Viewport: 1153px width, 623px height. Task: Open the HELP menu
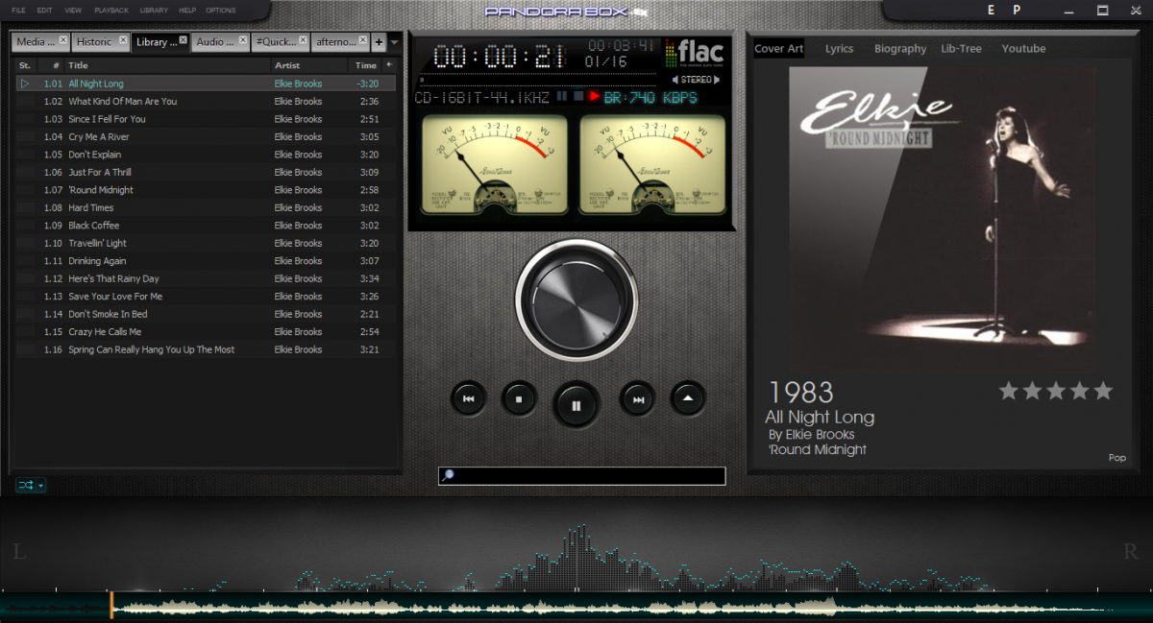click(x=187, y=11)
